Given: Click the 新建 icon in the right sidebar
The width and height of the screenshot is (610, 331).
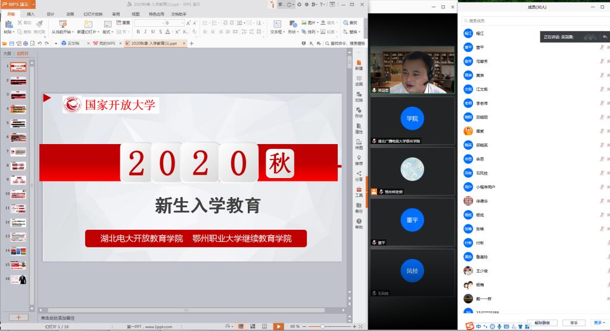Looking at the screenshot, I should pyautogui.click(x=359, y=63).
